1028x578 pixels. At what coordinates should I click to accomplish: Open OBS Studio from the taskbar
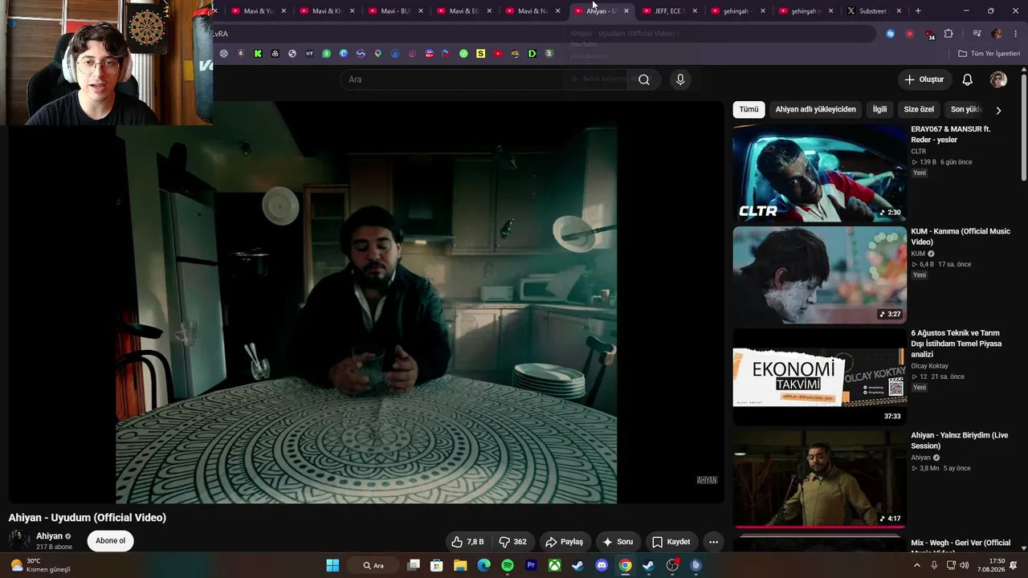672,565
